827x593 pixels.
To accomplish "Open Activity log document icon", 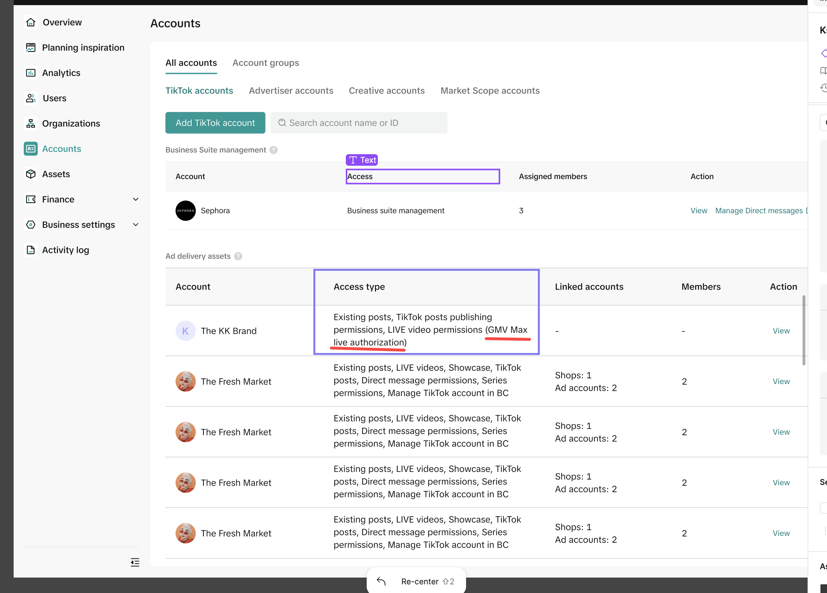I will pos(31,250).
